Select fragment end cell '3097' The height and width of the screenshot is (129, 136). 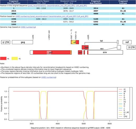[x=96, y=11]
